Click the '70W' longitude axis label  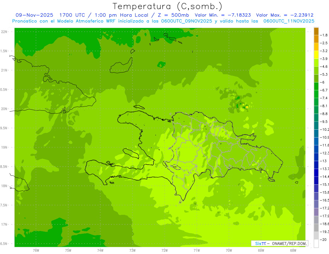click(x=229, y=250)
